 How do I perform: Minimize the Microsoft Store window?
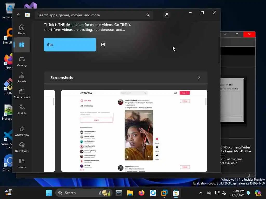click(190, 13)
